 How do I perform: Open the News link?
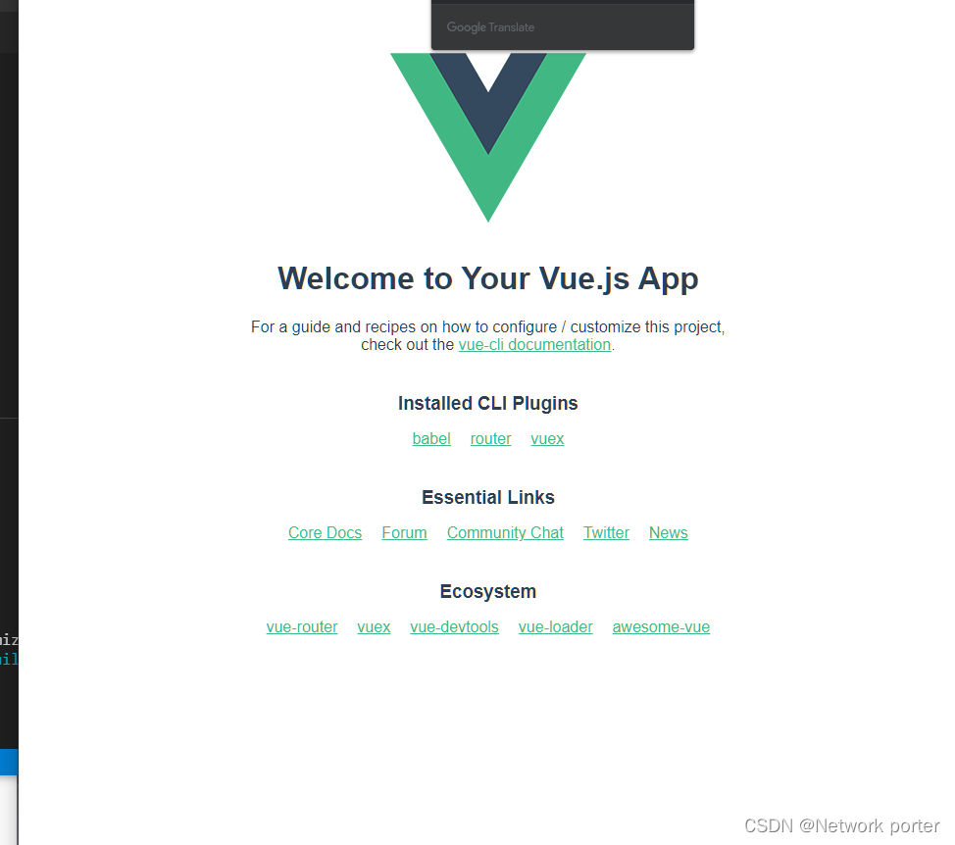[668, 532]
